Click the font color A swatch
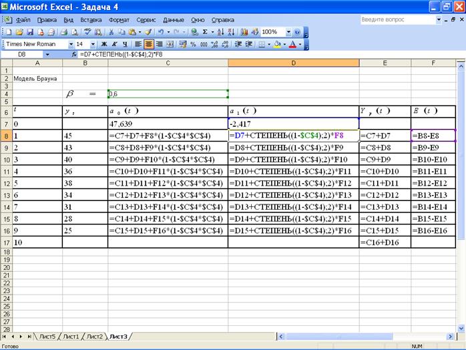This screenshot has height=350, width=466. pos(294,44)
